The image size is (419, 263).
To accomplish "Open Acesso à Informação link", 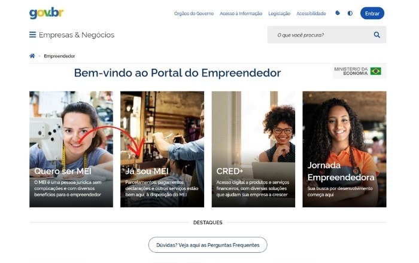I will pos(241,13).
